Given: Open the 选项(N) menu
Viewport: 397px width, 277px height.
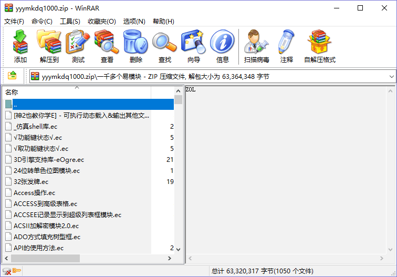Looking at the screenshot, I should point(134,22).
